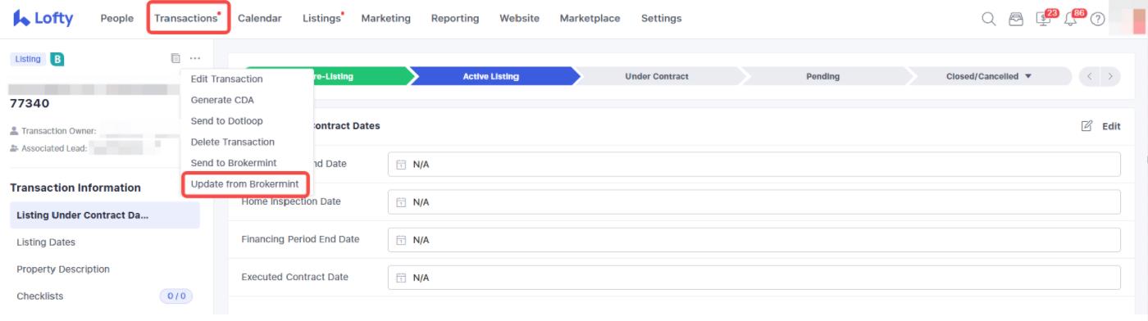
Task: Click the Home Inspection Date field
Action: coord(754,201)
